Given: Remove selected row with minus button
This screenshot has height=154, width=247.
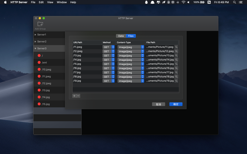Looking at the screenshot, I should click(78, 96).
